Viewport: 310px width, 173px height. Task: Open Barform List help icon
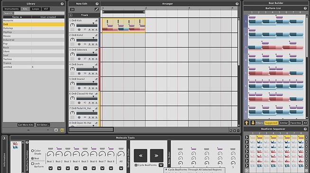click(x=305, y=9)
